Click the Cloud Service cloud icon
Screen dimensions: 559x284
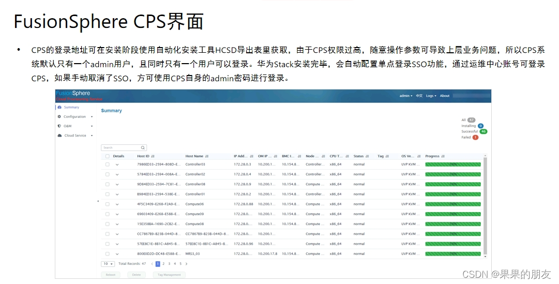tap(59, 136)
